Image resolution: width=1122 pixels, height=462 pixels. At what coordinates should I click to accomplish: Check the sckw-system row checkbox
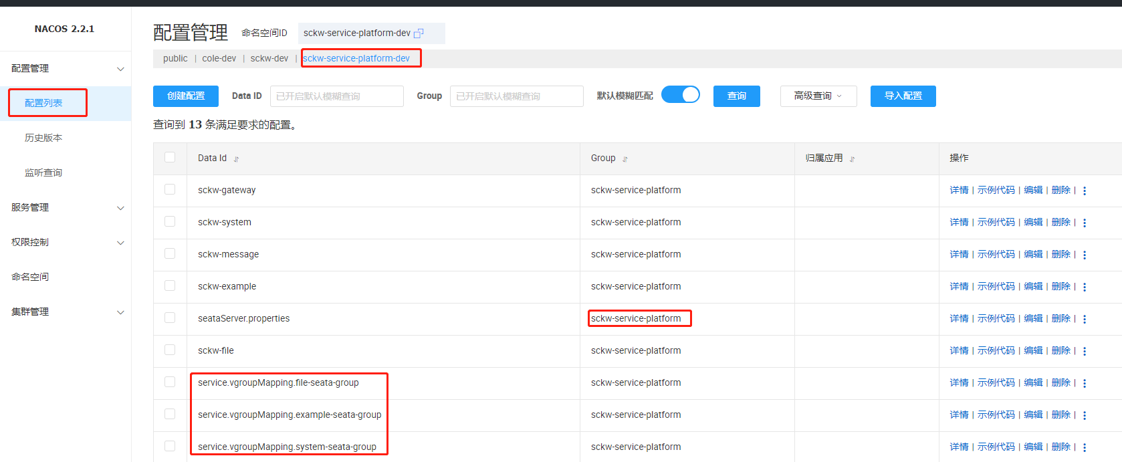(170, 221)
